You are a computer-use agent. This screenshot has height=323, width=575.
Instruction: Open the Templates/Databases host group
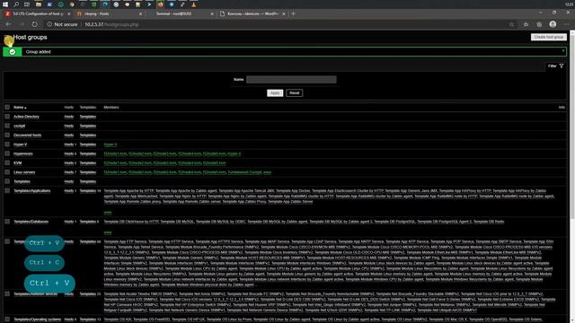[x=31, y=222]
